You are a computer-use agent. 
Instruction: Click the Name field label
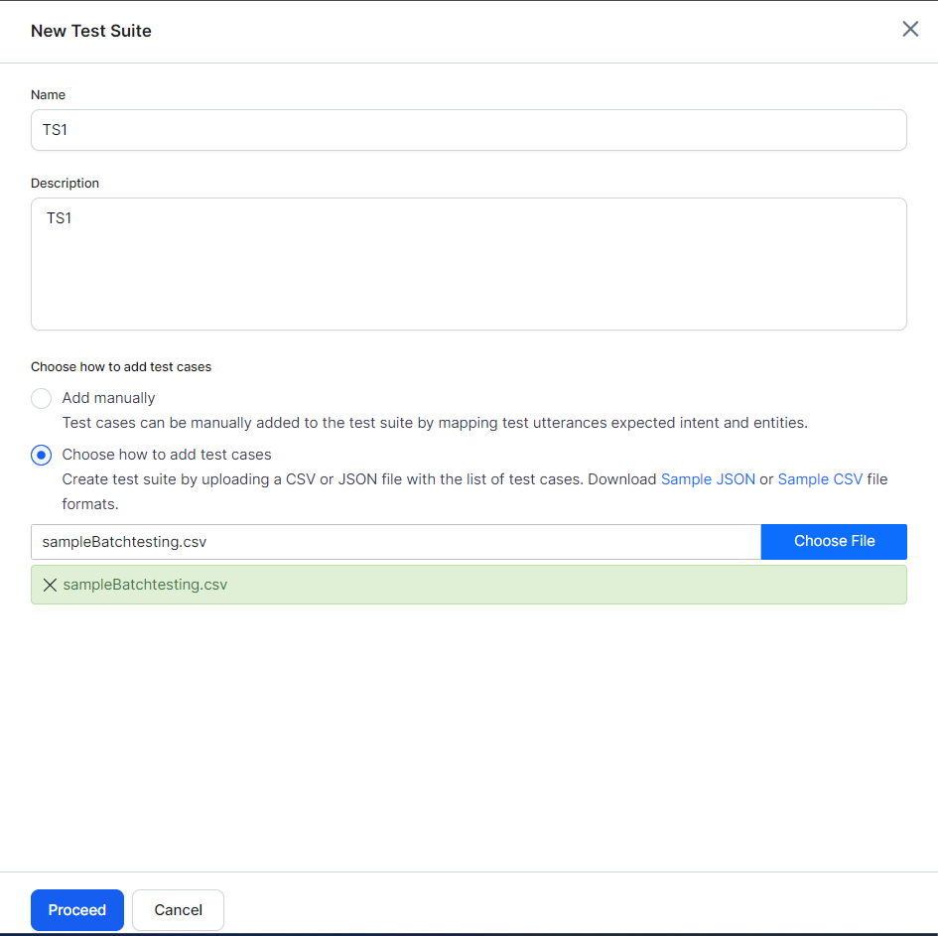tap(48, 95)
